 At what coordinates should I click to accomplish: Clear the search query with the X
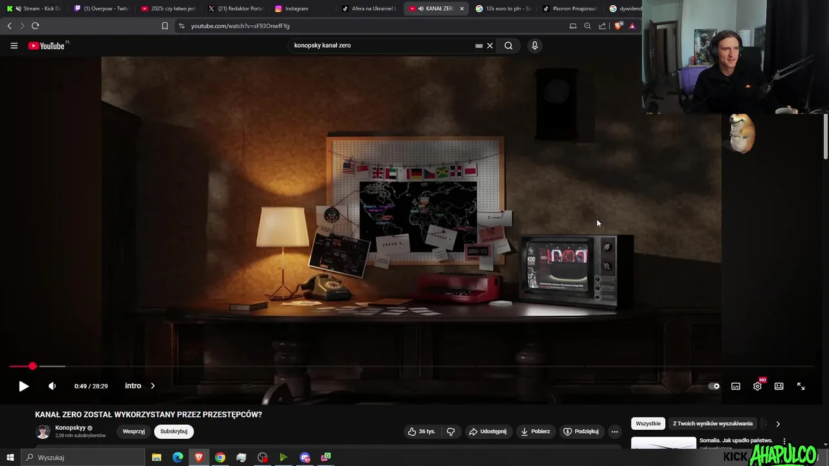coord(490,45)
